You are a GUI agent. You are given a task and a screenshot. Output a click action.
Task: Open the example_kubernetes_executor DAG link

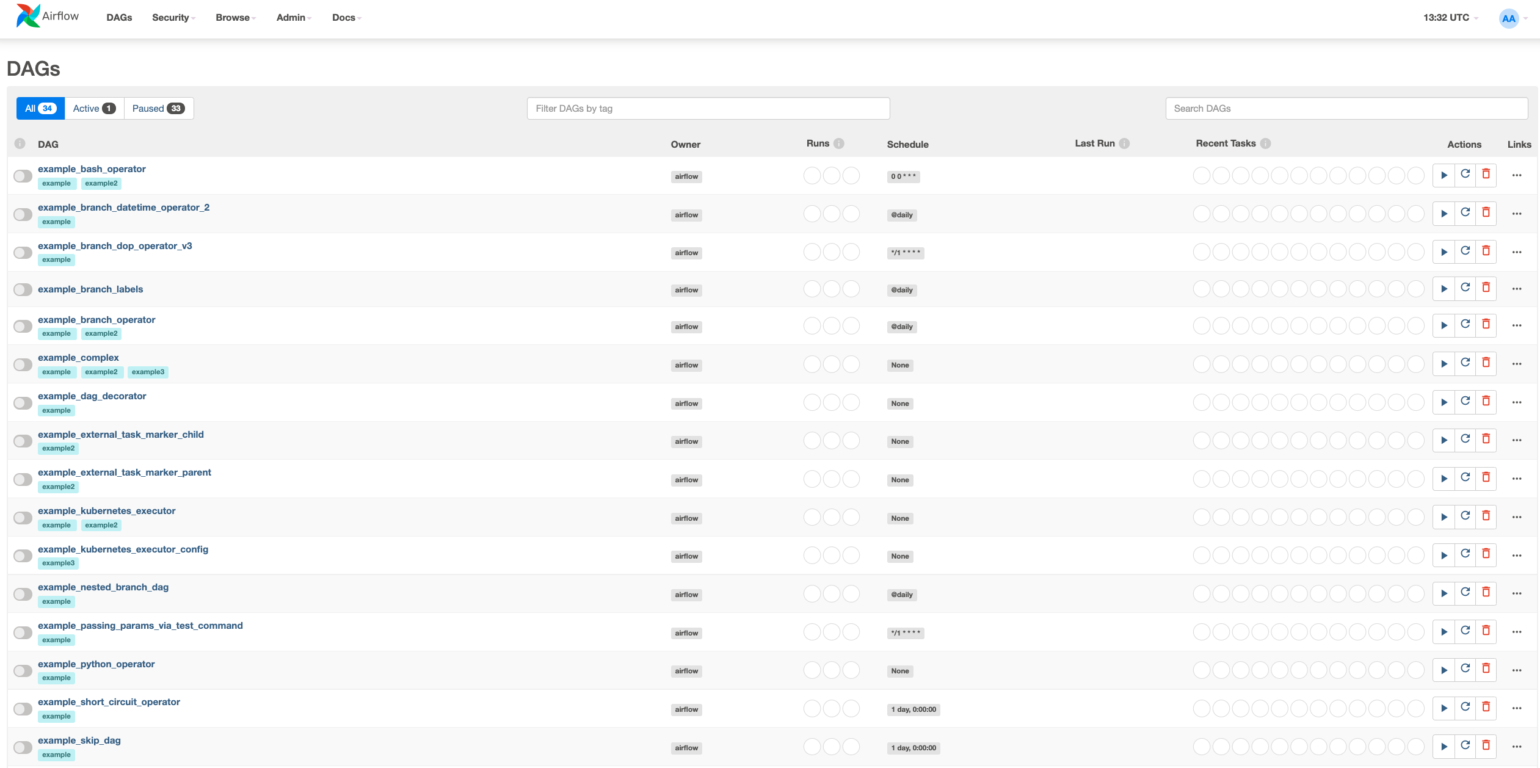[x=106, y=511]
